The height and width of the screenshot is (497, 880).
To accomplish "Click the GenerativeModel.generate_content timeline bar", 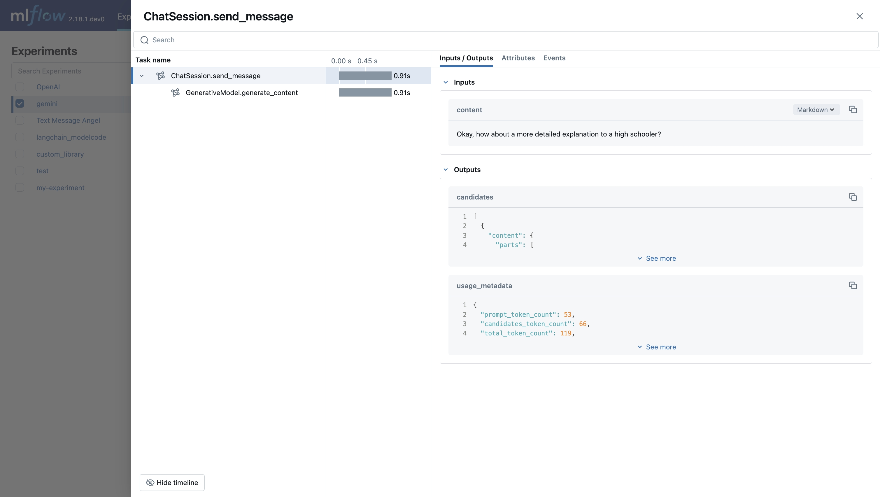I will pos(365,93).
